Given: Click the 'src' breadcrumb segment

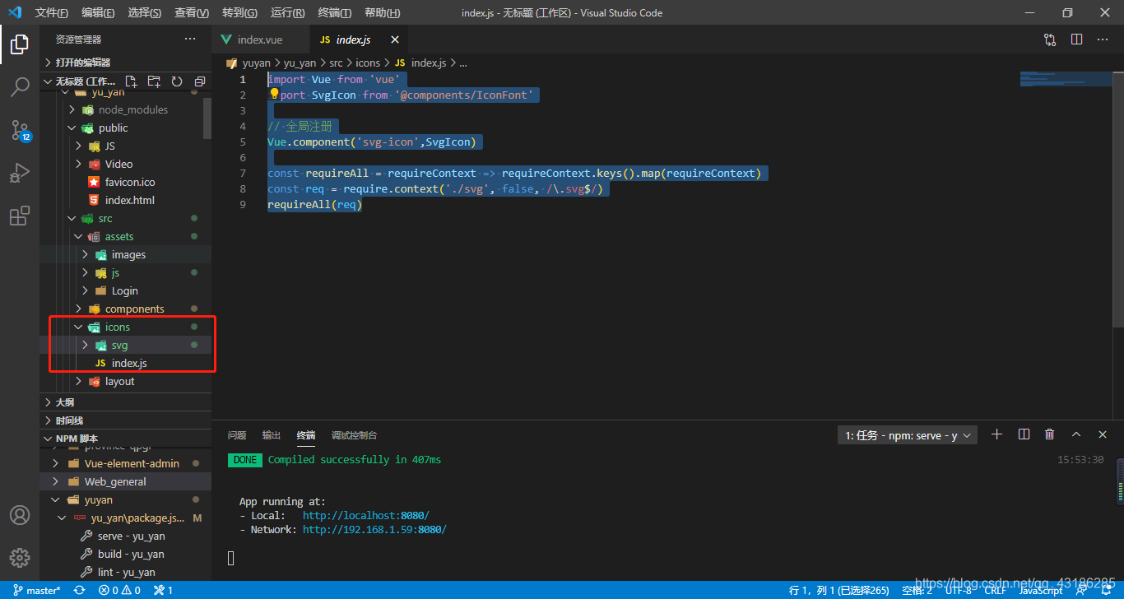Looking at the screenshot, I should (x=336, y=63).
